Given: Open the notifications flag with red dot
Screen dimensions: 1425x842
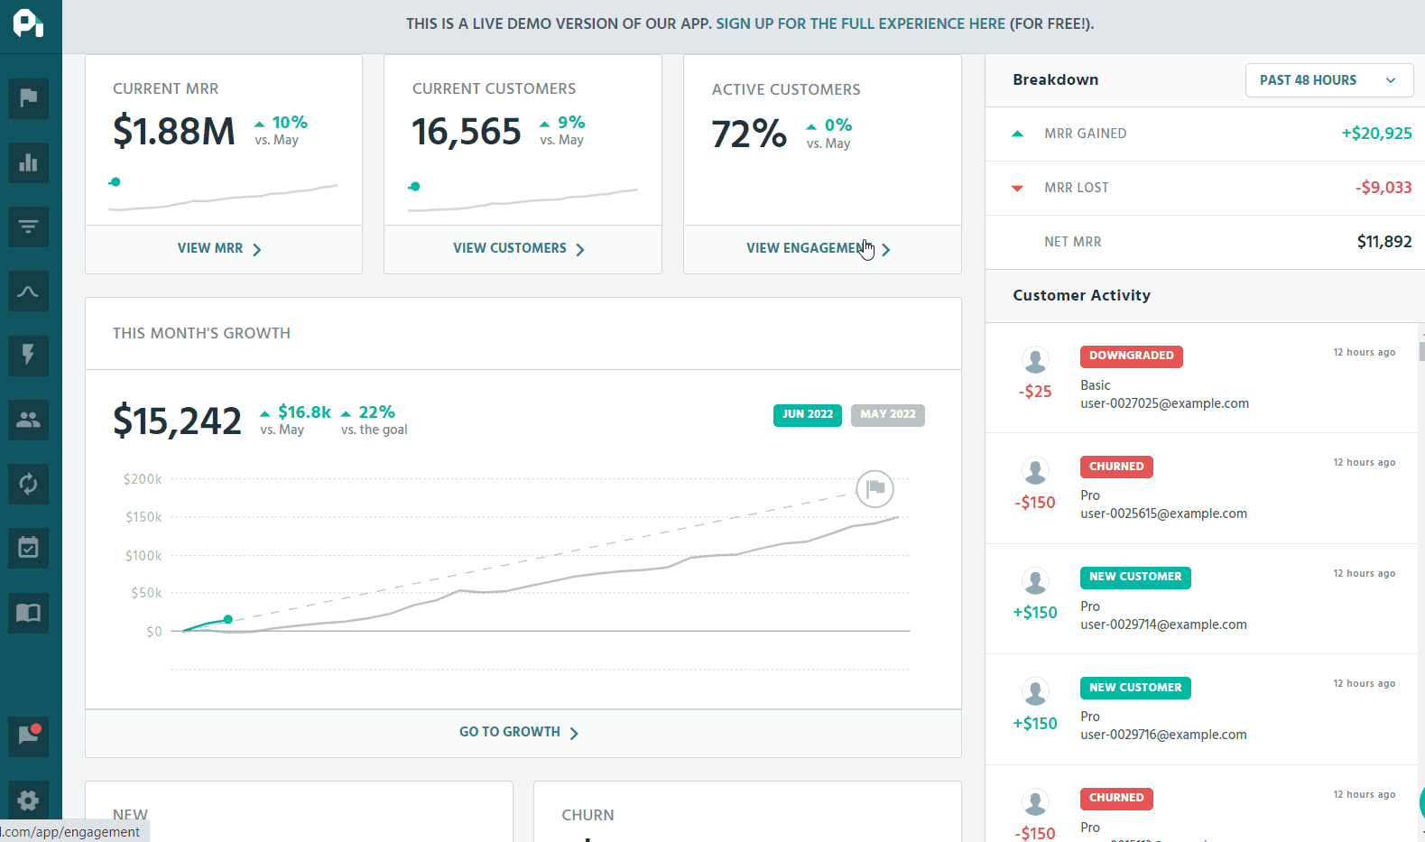Looking at the screenshot, I should point(28,736).
